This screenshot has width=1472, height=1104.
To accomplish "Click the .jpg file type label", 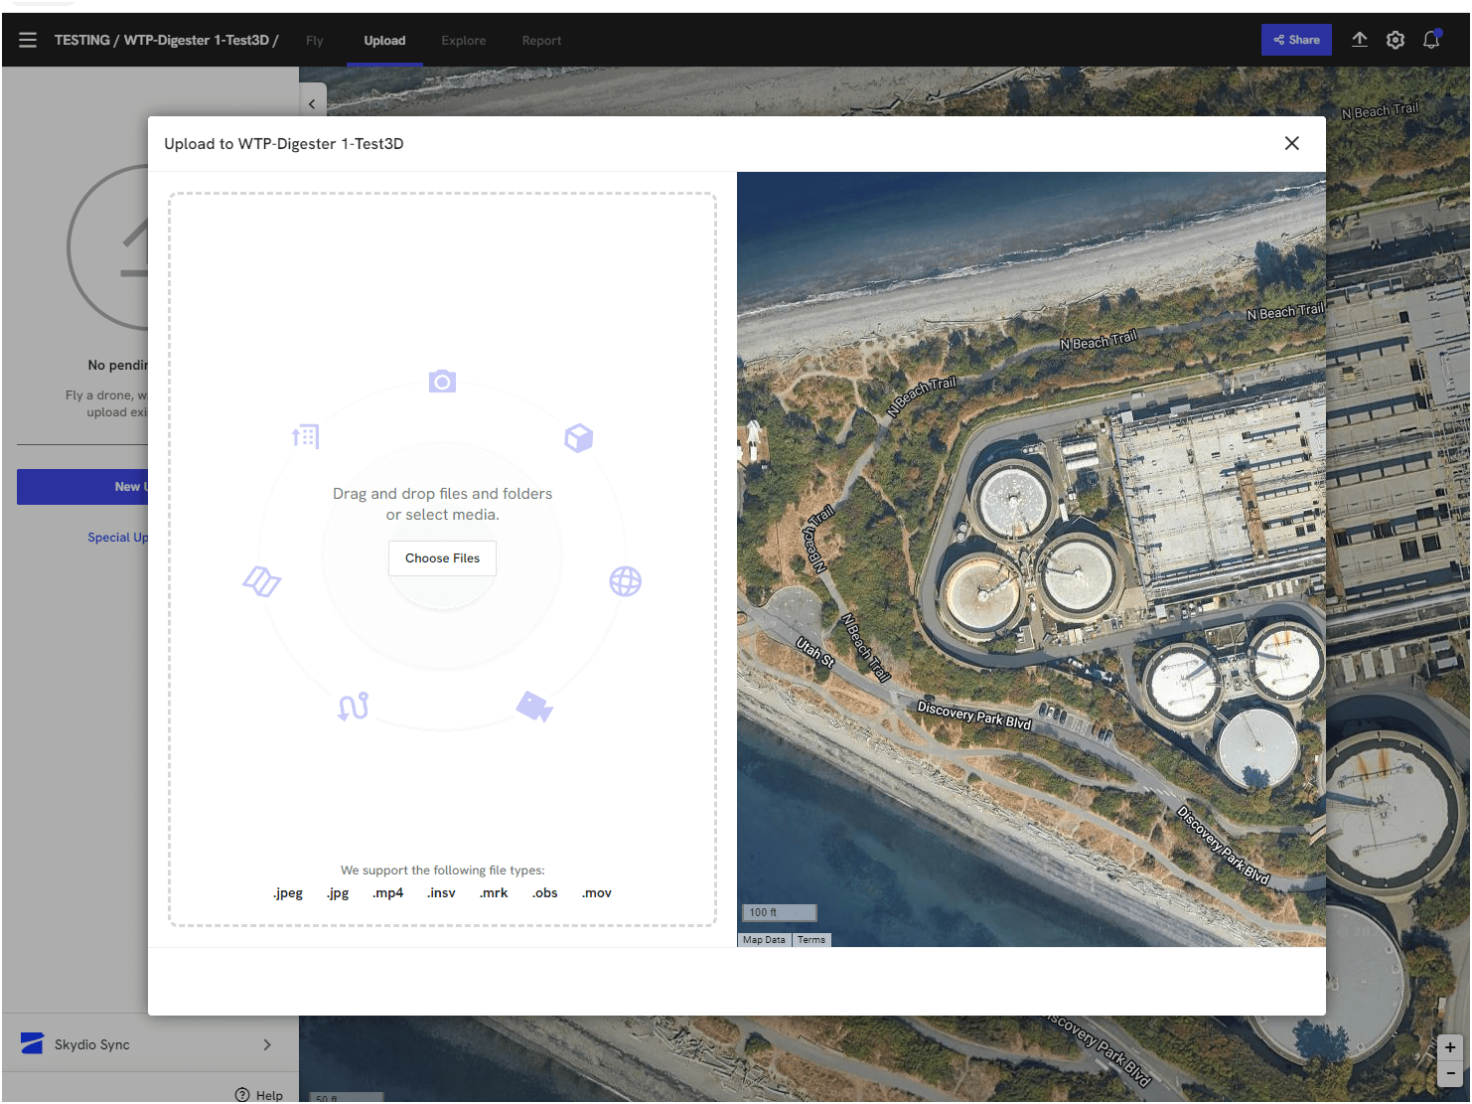I will pos(338,893).
